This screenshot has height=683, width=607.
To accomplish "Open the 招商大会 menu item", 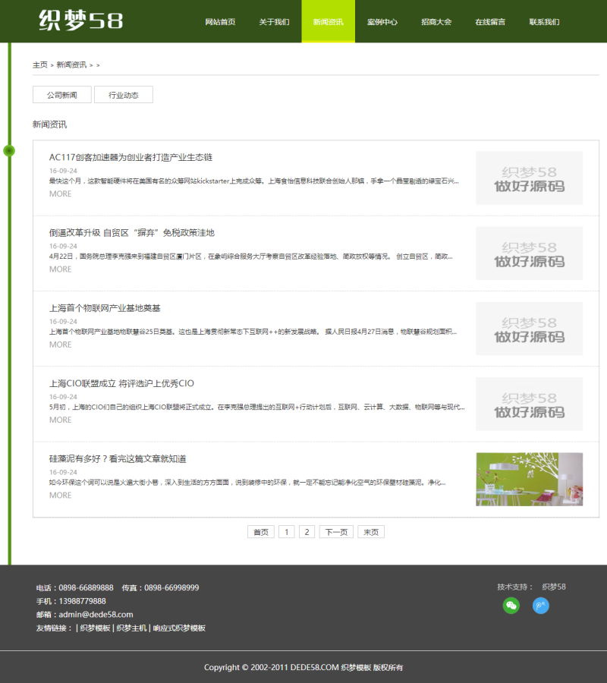I will coord(436,22).
